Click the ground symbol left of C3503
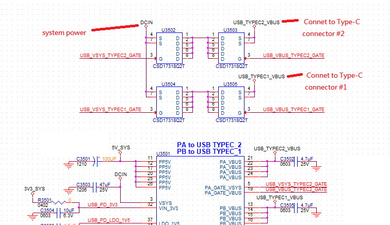390x225 pixels. (69, 191)
